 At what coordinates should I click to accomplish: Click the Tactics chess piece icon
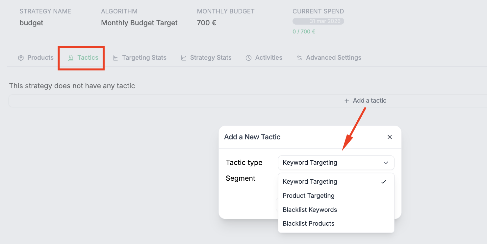(x=71, y=58)
